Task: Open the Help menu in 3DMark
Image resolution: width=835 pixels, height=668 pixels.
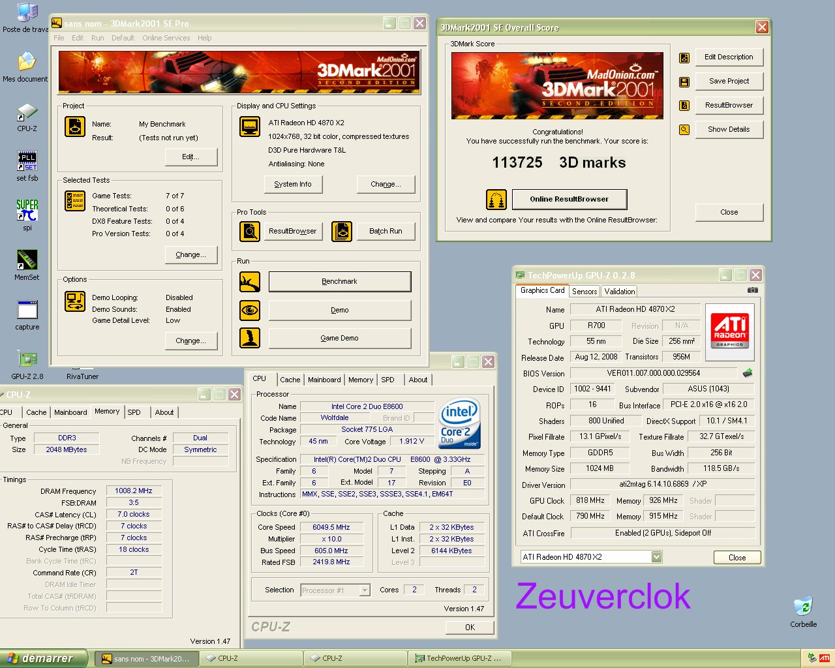Action: (205, 38)
